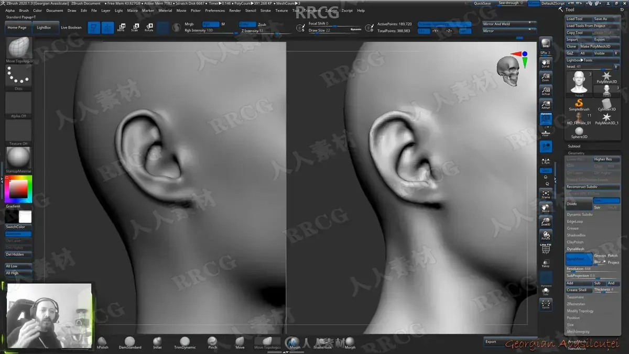Click the right shelf Move button
The height and width of the screenshot is (354, 629).
546,208
